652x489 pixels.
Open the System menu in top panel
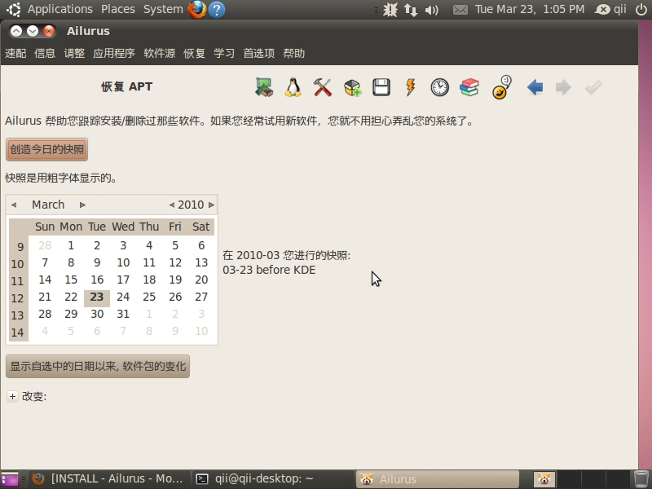163,9
